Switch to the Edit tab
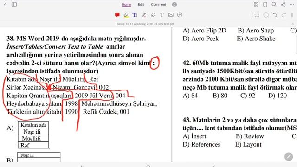Viewport: 297px width, 167px height. (141, 4)
